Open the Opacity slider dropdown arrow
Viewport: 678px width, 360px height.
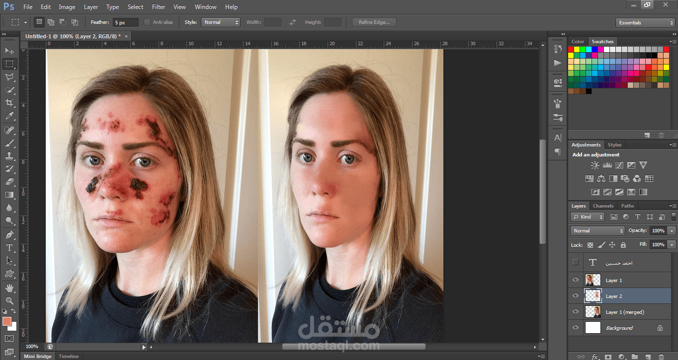(x=672, y=231)
